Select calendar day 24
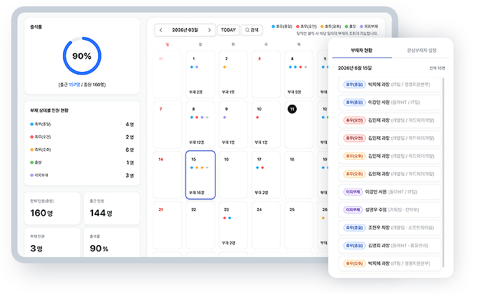The width and height of the screenshot is (485, 294). coord(266,225)
